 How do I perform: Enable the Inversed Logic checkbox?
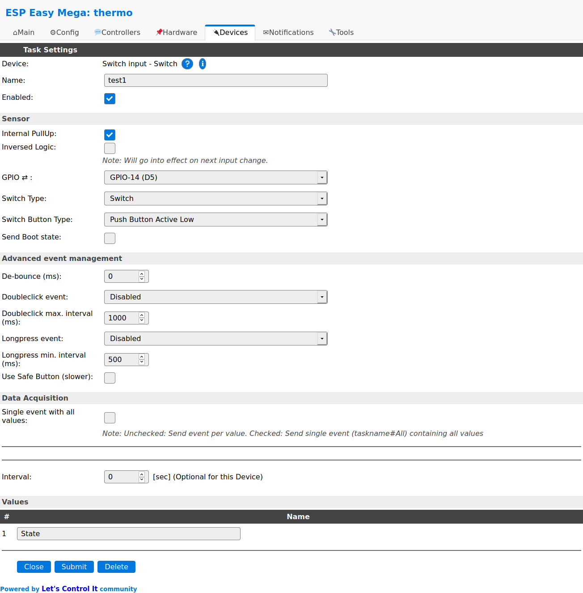(110, 148)
